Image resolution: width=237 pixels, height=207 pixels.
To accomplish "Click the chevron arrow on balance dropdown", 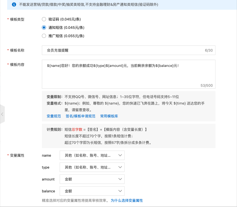I will [120, 191].
